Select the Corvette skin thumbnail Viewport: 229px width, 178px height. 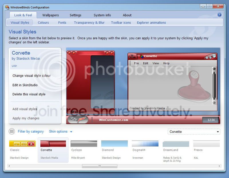click(53, 150)
